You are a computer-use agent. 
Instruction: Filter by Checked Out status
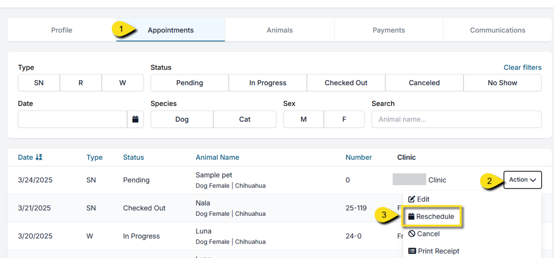(346, 83)
